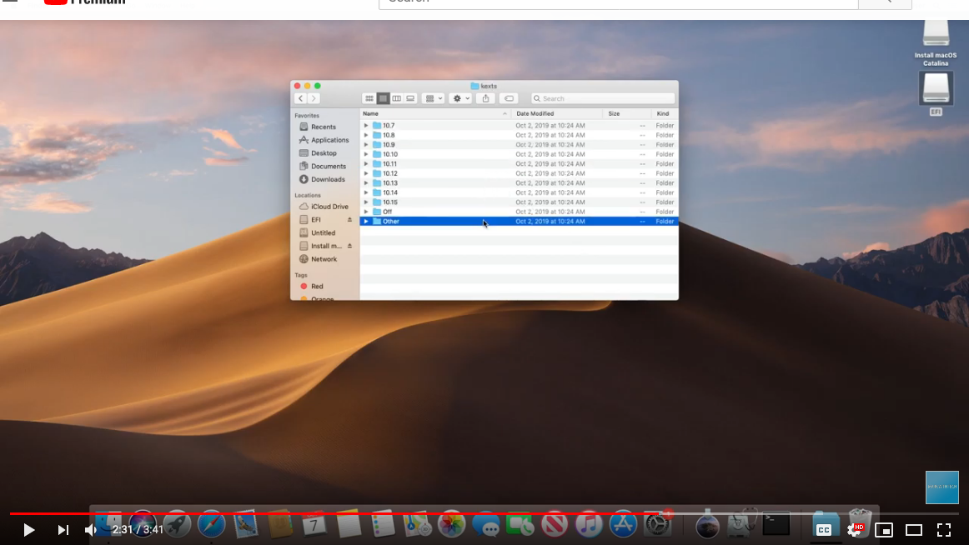The height and width of the screenshot is (545, 969).
Task: Expand the 10.7 folder disclosure triangle
Action: click(x=366, y=125)
